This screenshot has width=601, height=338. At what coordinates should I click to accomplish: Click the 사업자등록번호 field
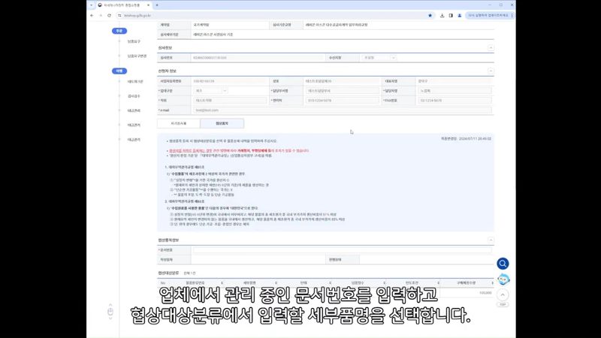click(x=230, y=81)
